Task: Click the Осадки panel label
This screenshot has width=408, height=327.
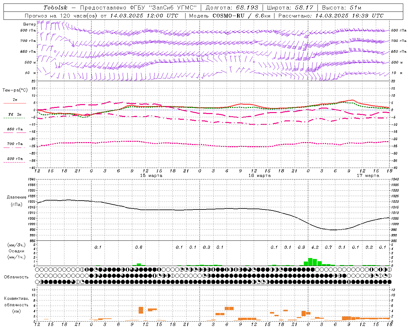Action: point(16,251)
